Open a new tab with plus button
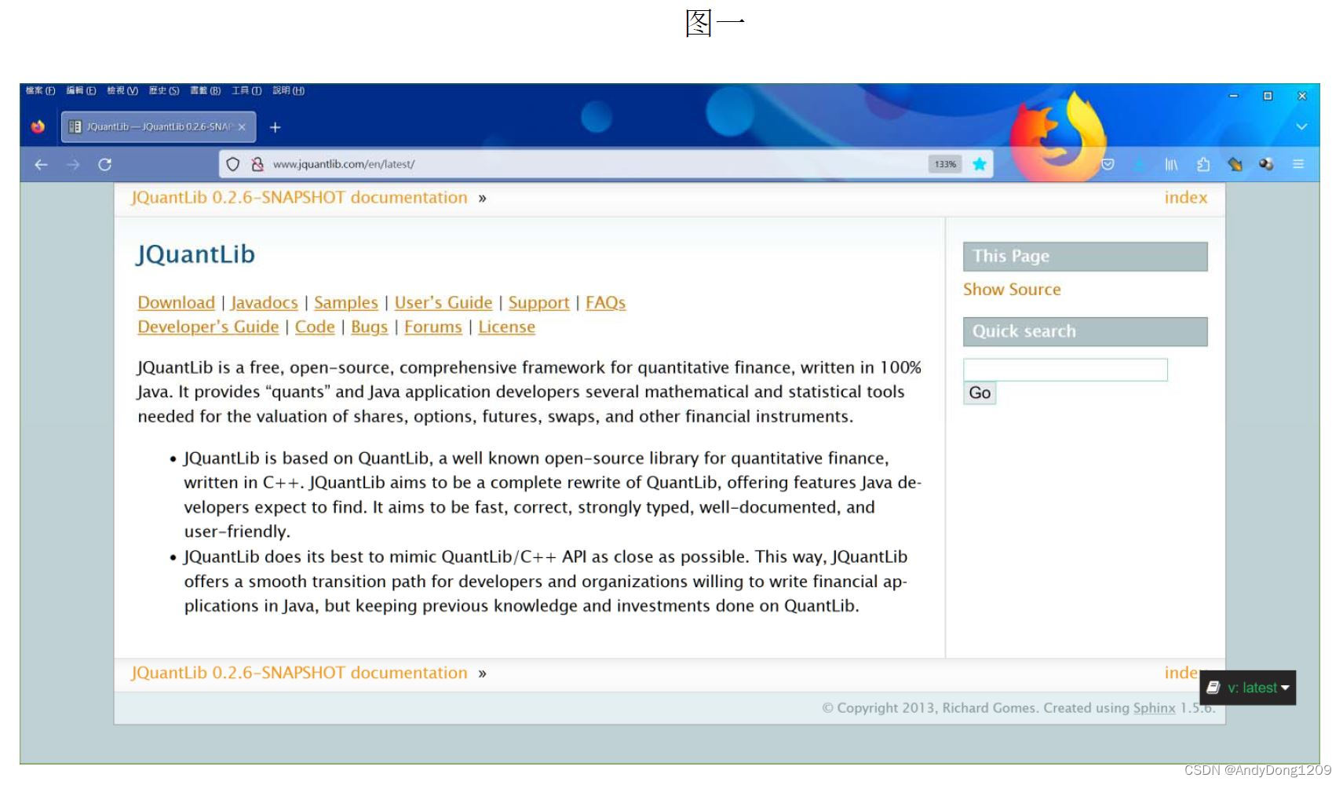 click(275, 127)
